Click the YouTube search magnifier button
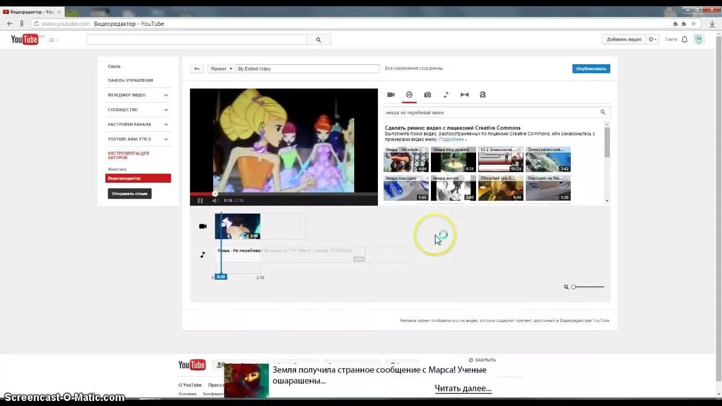The width and height of the screenshot is (722, 406). 318,39
